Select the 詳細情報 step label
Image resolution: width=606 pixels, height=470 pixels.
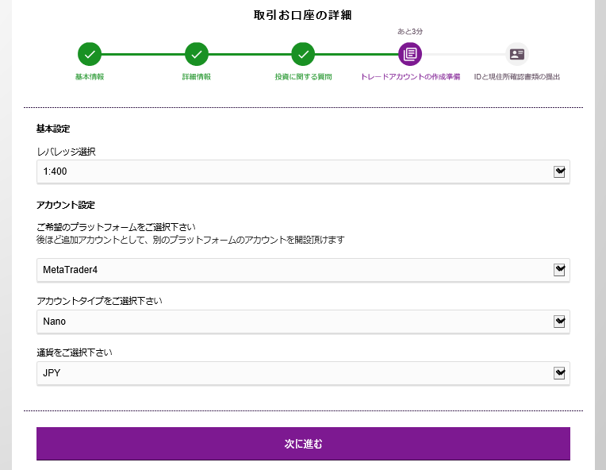[x=197, y=77]
